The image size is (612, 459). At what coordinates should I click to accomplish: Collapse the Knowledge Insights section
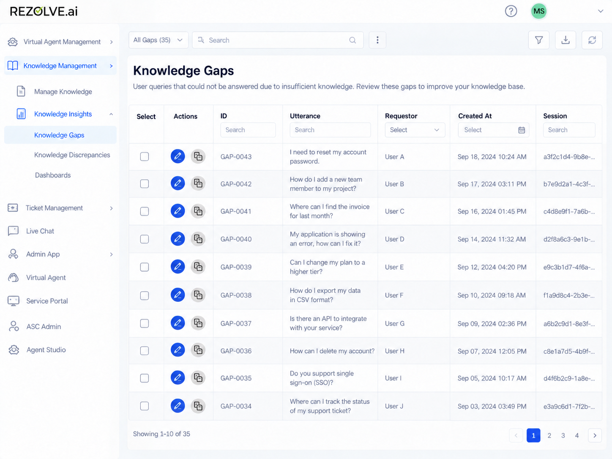point(111,114)
